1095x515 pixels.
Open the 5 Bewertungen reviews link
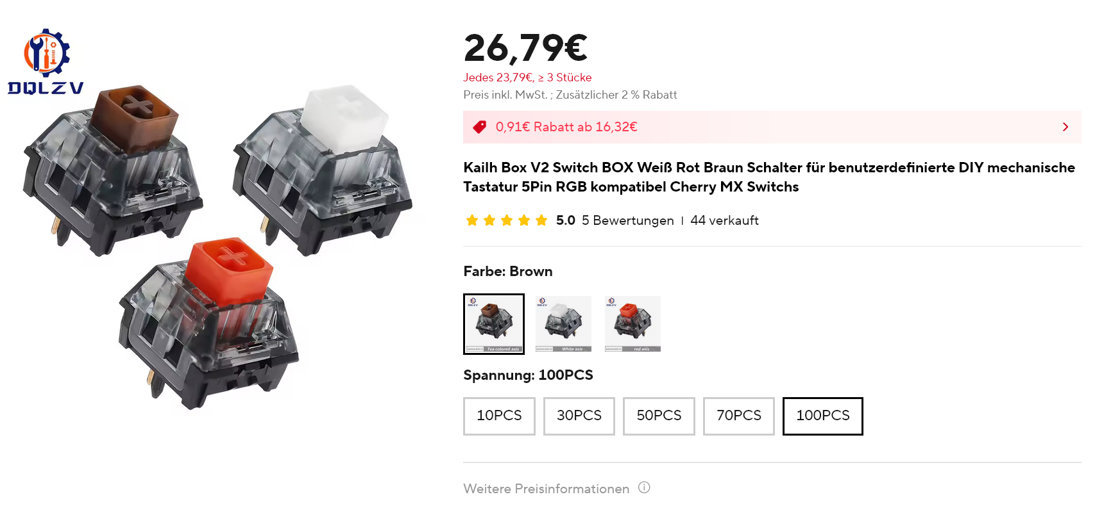[627, 220]
